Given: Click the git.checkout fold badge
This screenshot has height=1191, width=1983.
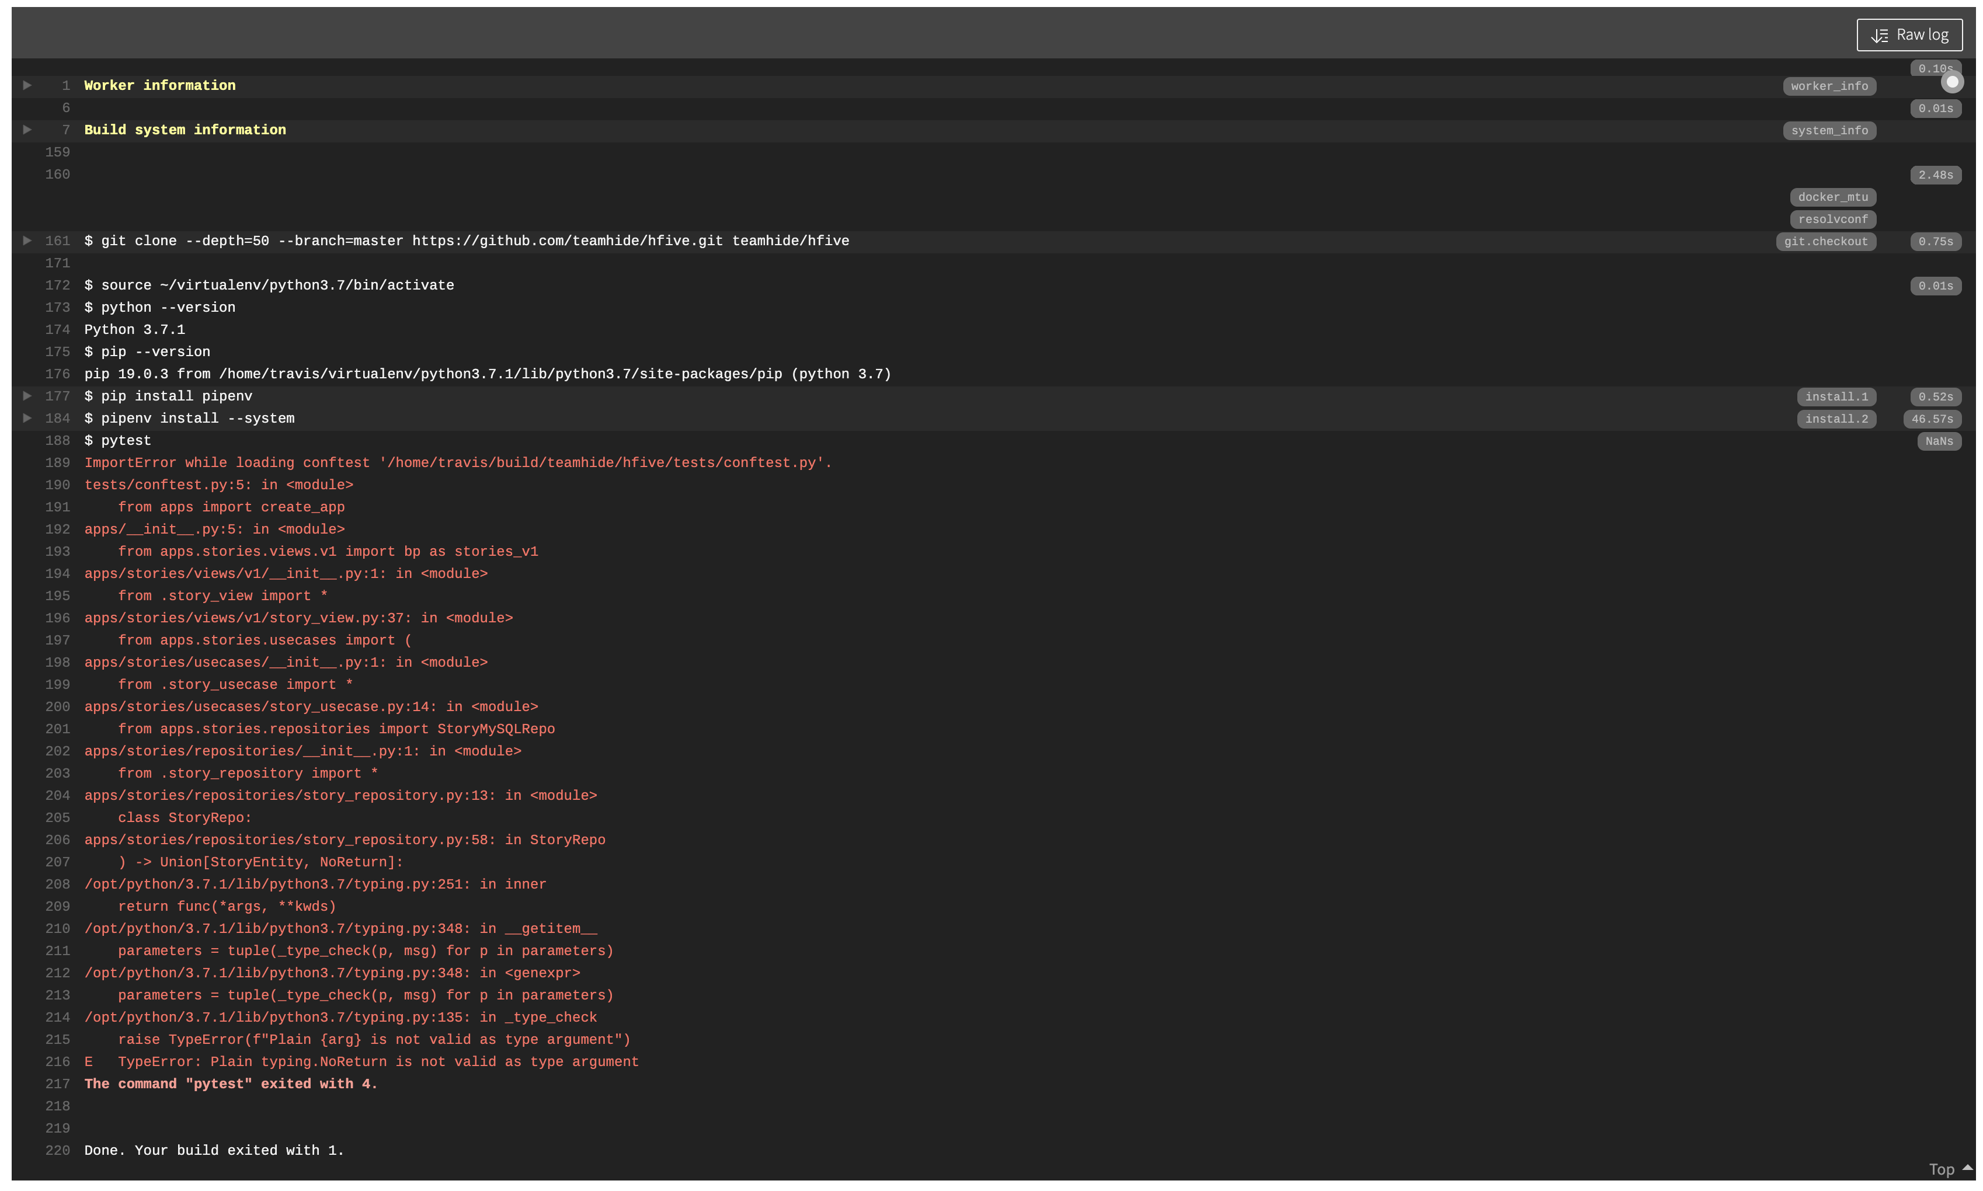Looking at the screenshot, I should (1825, 242).
